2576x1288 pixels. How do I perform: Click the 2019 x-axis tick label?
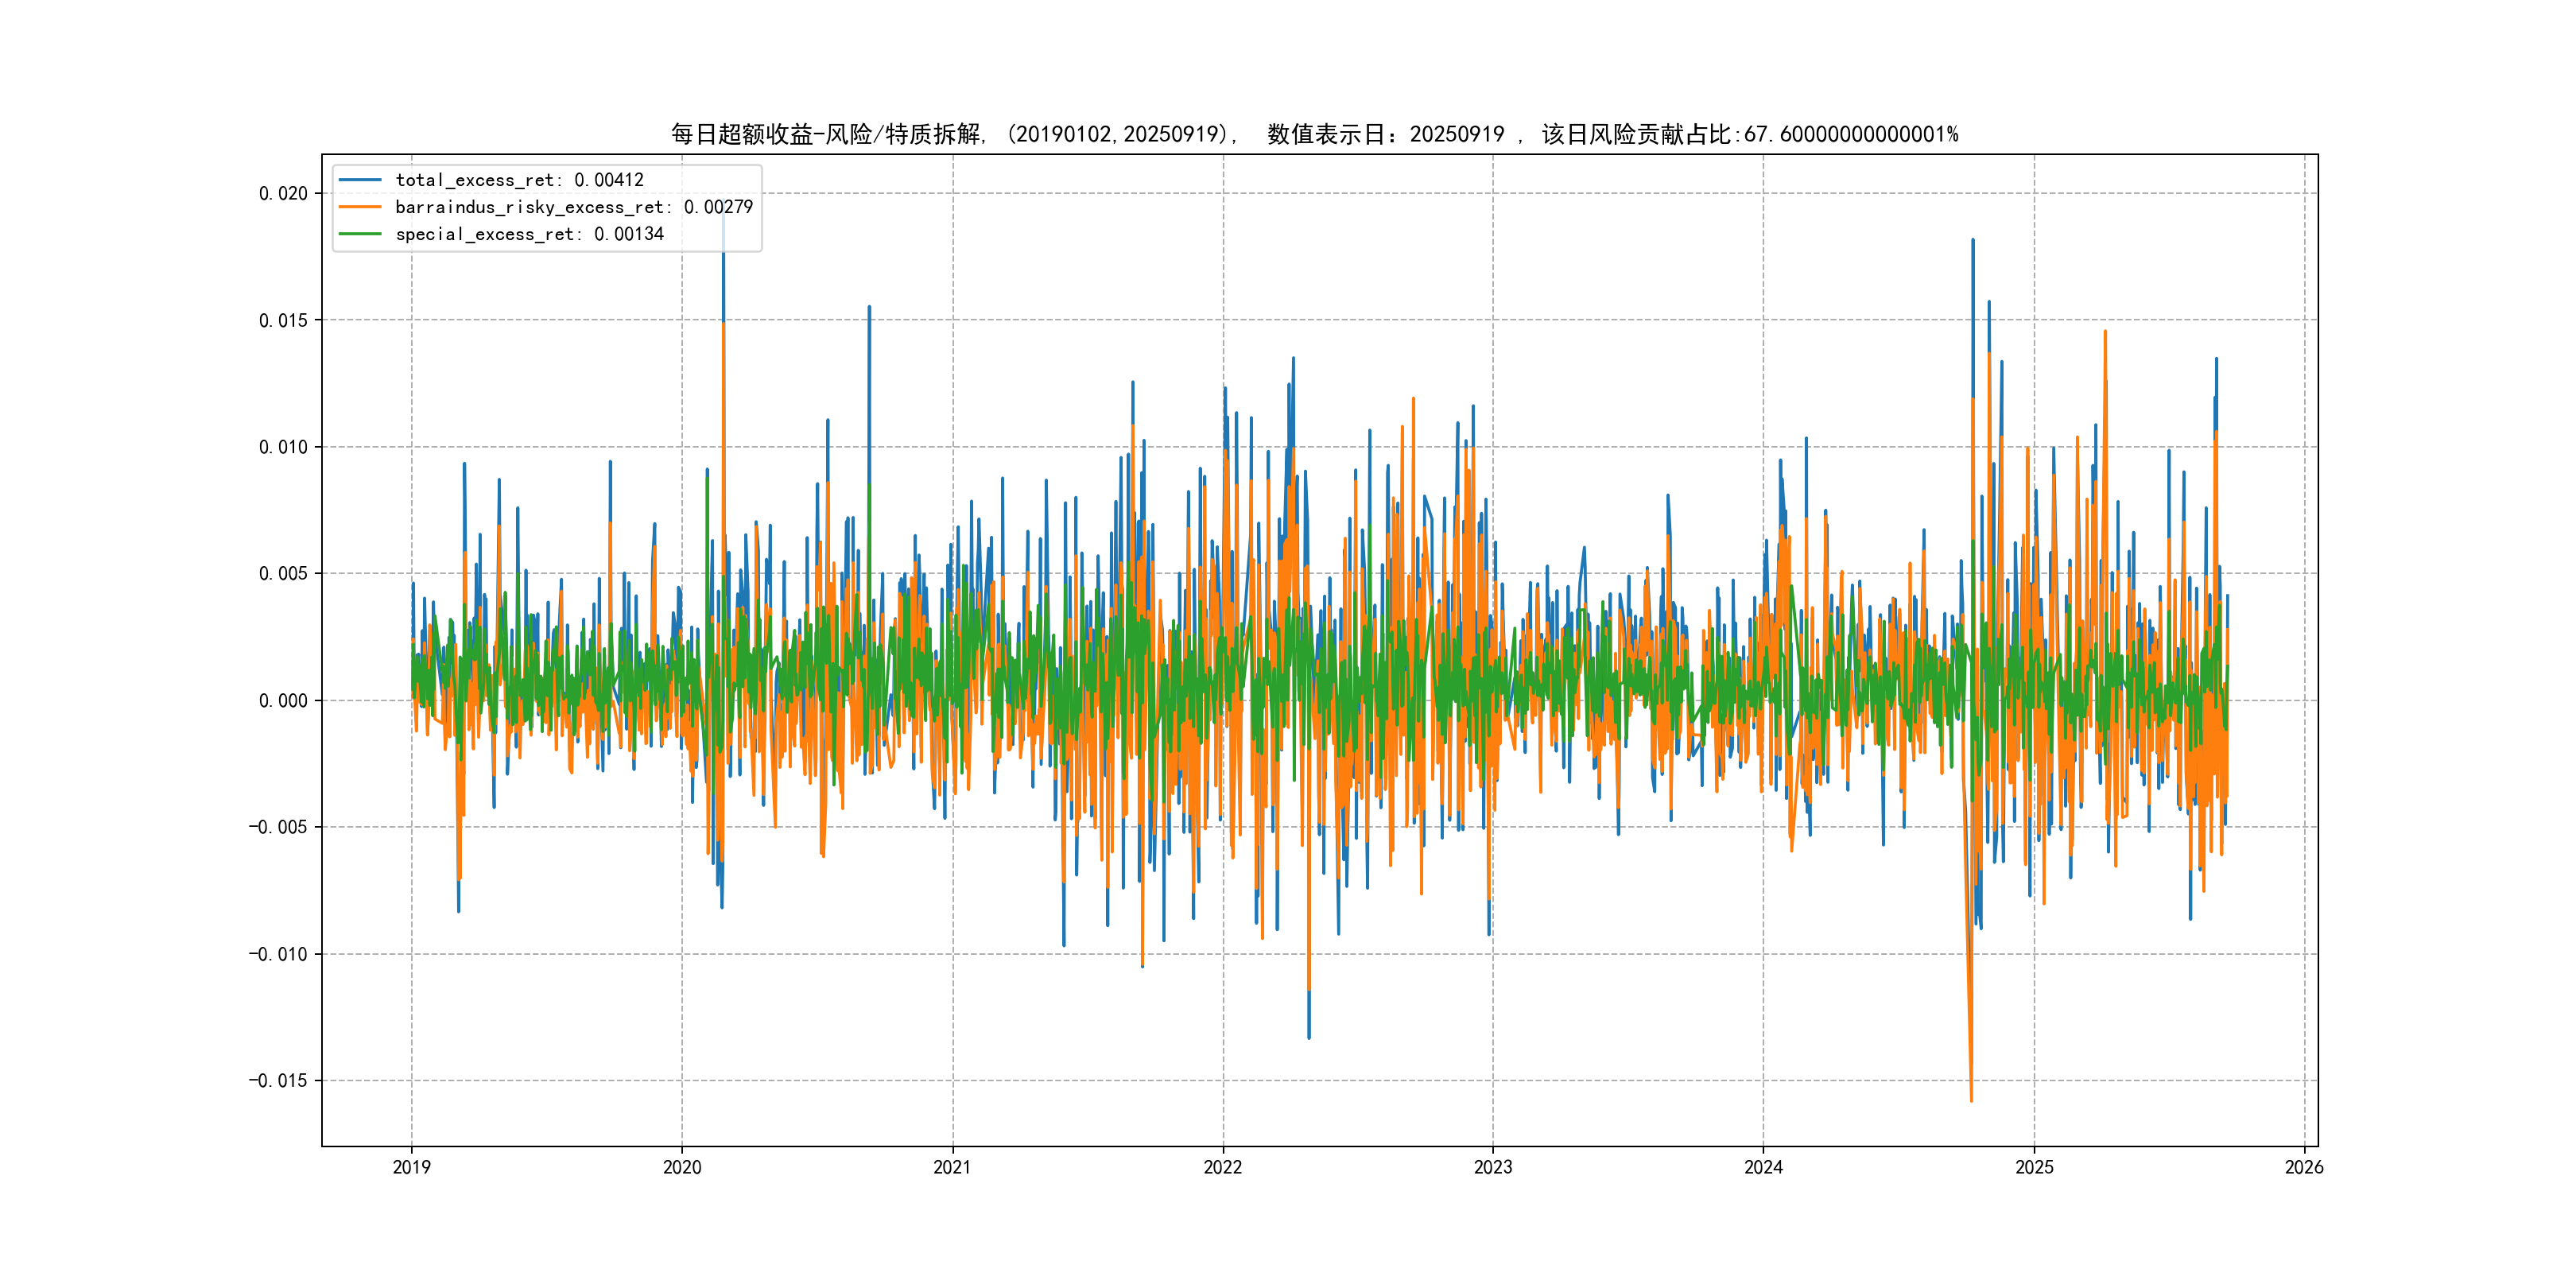click(x=411, y=1167)
